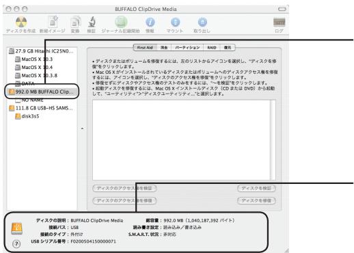Viewport: 354px width, 253px height.
Task: Click the split-view divider handle dot
Action: pyautogui.click(x=82, y=129)
